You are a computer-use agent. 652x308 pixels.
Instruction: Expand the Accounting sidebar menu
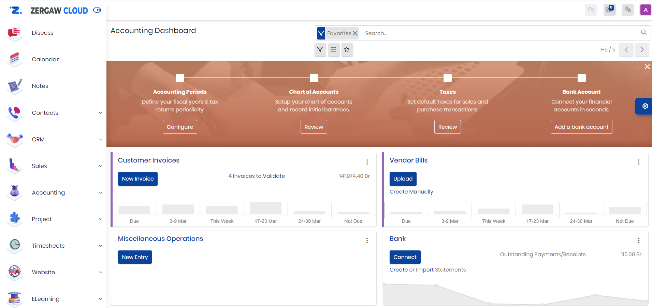[x=100, y=193]
